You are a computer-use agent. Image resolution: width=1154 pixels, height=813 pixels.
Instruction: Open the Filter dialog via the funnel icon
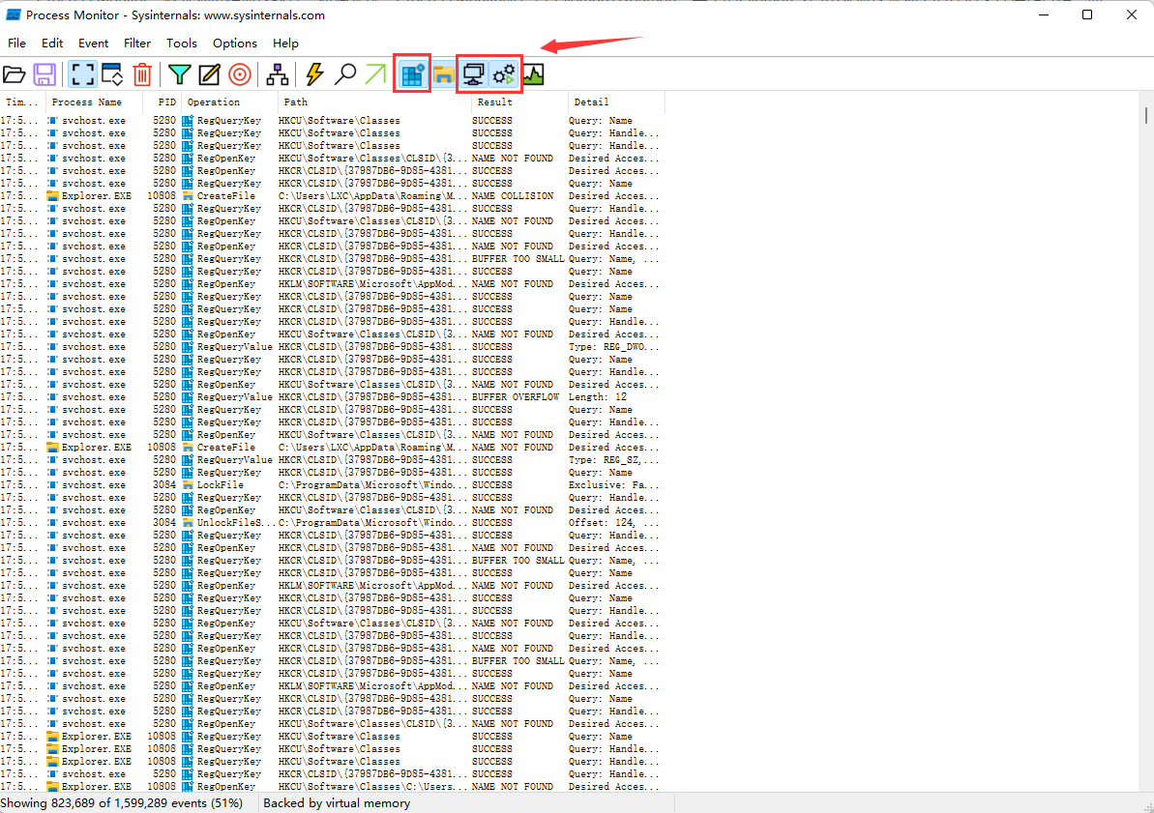pyautogui.click(x=179, y=74)
